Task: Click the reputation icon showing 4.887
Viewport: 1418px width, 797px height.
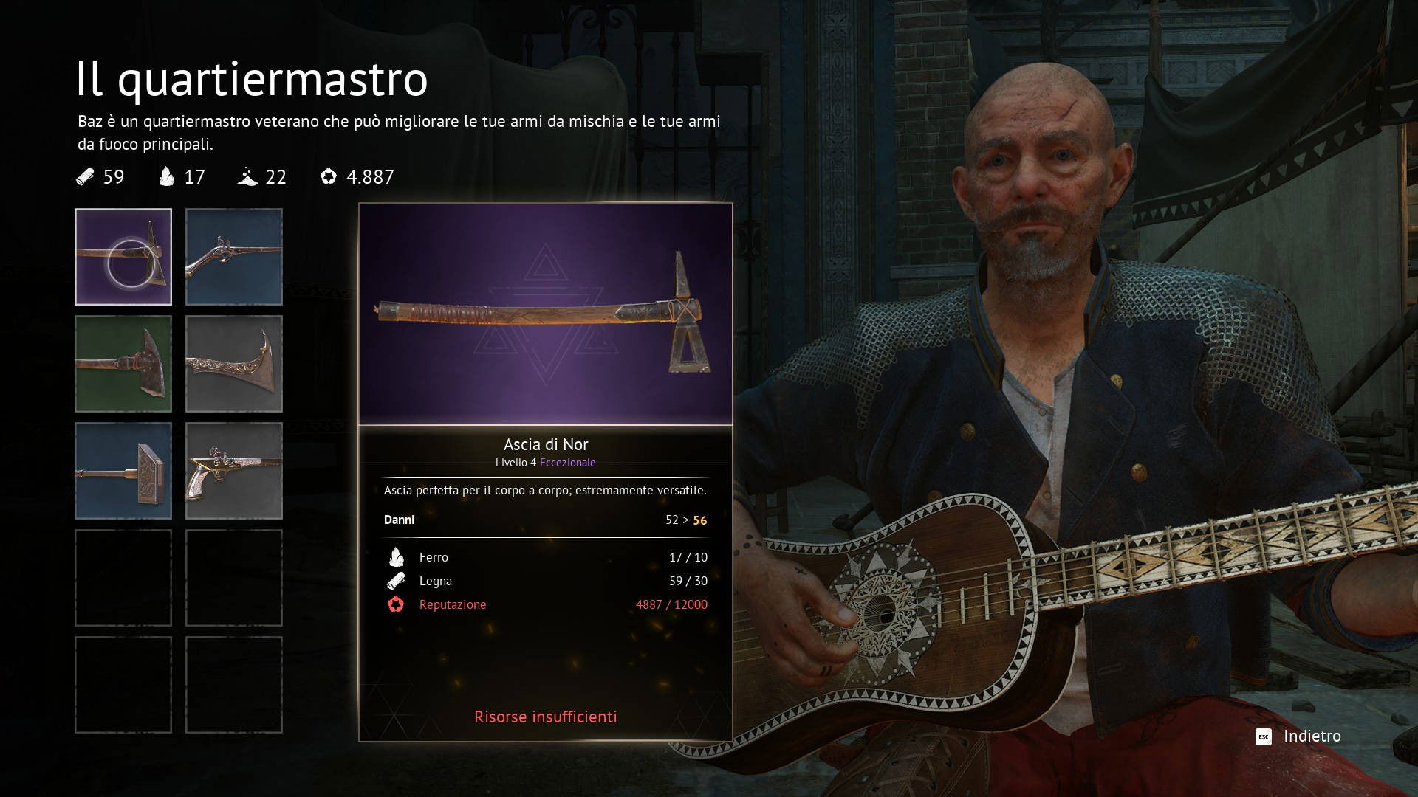Action: point(329,176)
